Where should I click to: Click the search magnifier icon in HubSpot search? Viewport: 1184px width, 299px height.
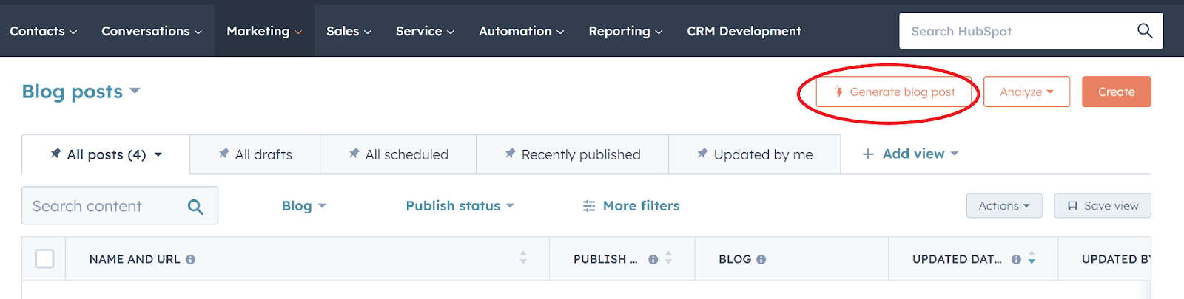pos(1145,30)
